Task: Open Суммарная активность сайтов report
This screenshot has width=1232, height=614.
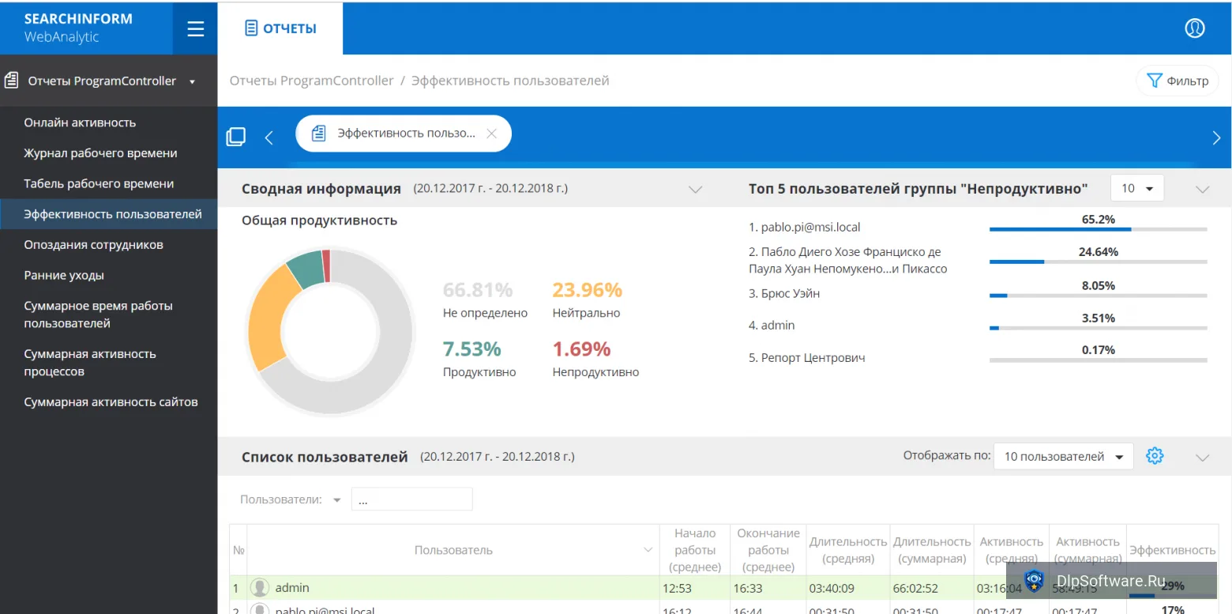Action: coord(111,402)
